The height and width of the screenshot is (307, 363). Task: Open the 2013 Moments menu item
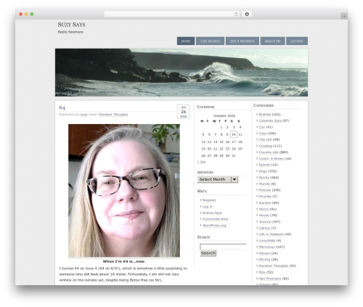(x=242, y=41)
